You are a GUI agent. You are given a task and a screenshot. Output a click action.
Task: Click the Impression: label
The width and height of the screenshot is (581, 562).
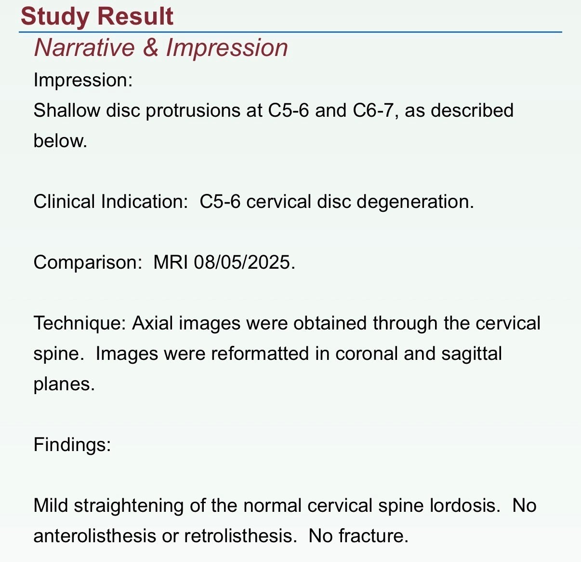(83, 80)
